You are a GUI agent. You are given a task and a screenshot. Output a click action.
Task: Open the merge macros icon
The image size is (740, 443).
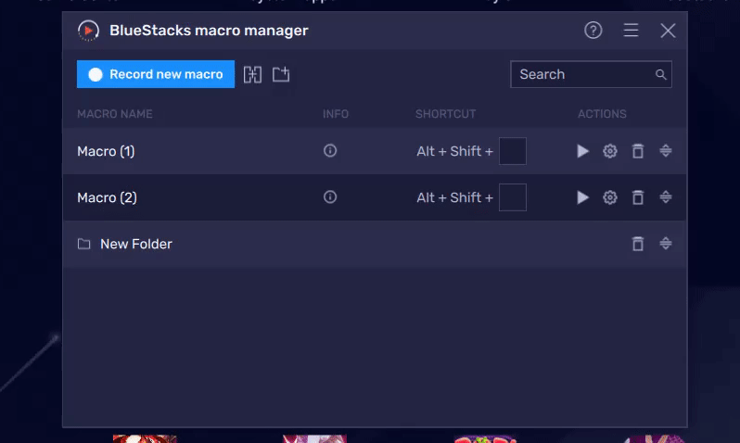coord(252,74)
